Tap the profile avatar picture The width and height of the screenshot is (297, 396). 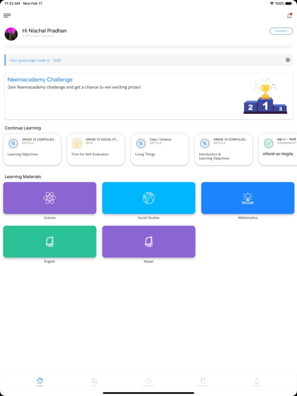11,34
